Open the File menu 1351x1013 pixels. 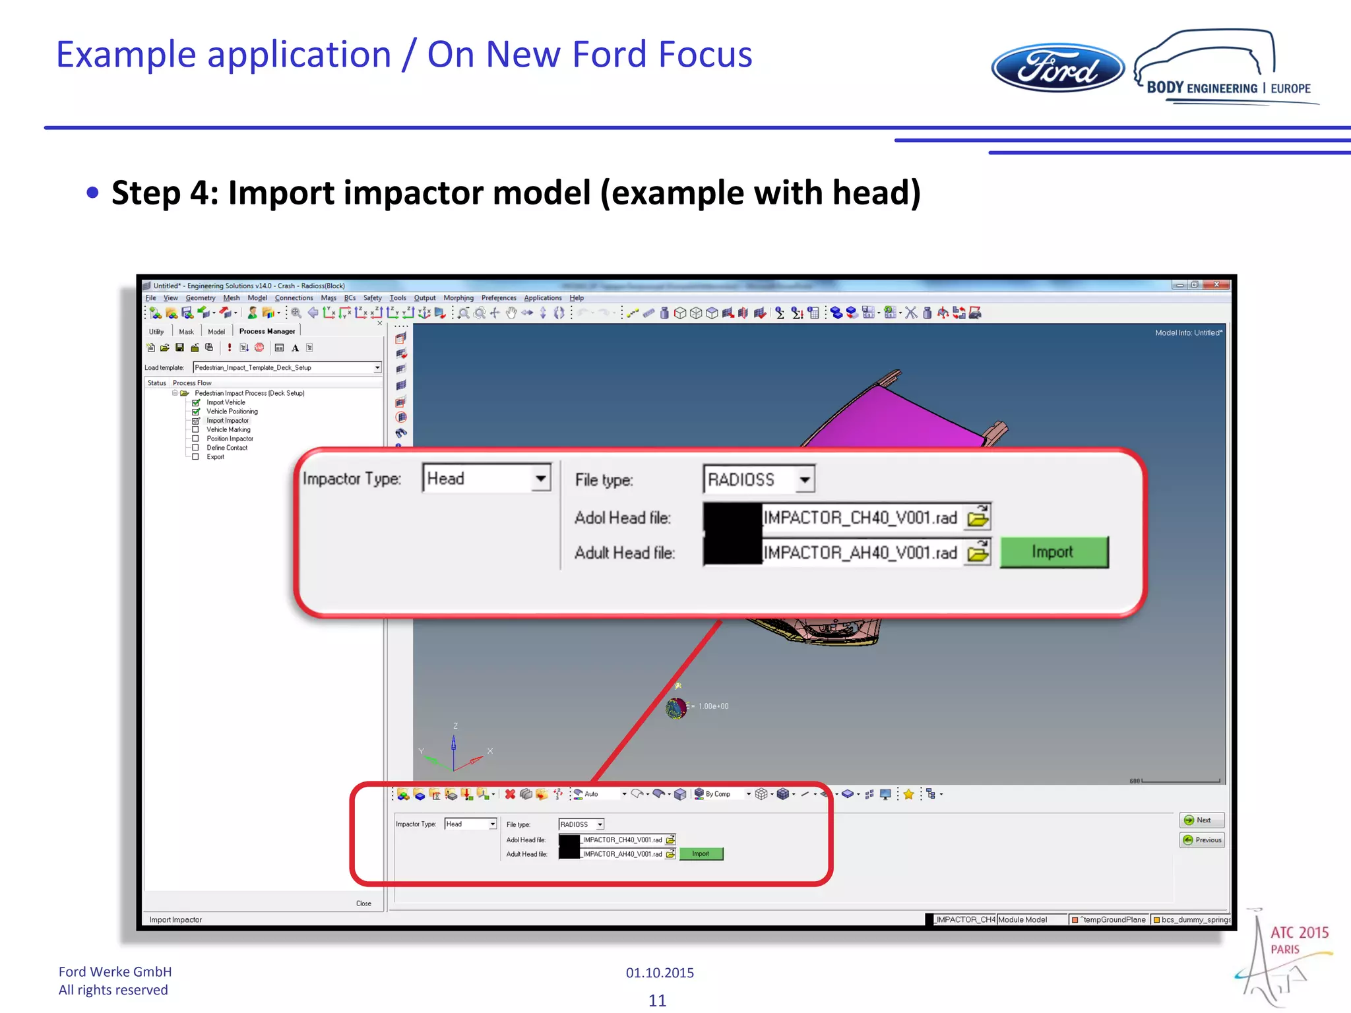point(150,298)
